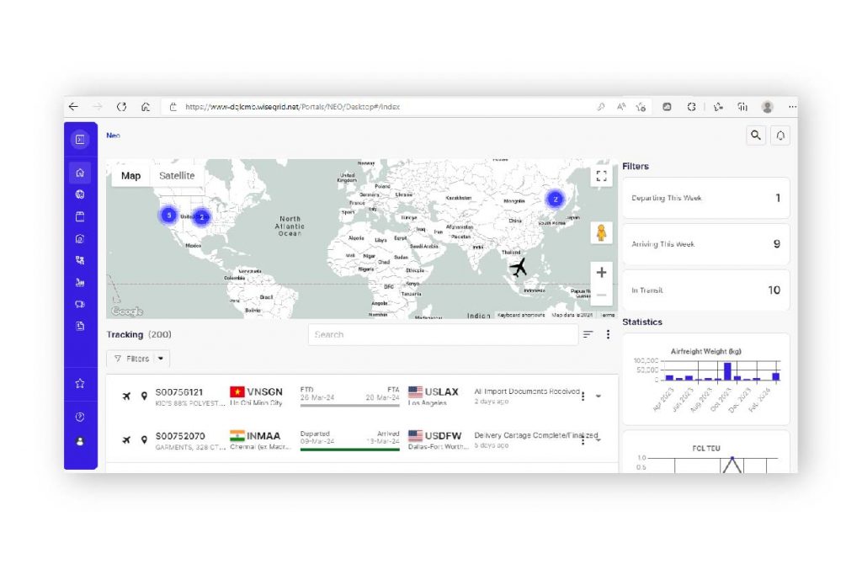862x575 pixels.
Task: Click the user profile icon in the sidebar
Action: [x=80, y=441]
